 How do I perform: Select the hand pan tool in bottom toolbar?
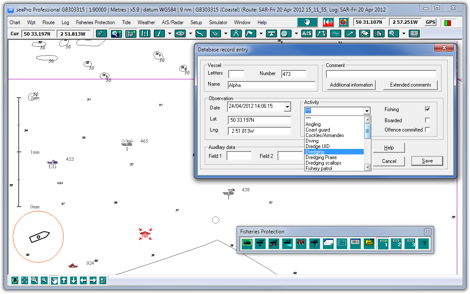point(54,280)
